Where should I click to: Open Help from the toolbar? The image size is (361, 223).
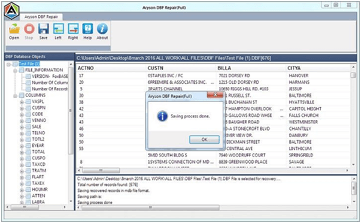(x=87, y=31)
